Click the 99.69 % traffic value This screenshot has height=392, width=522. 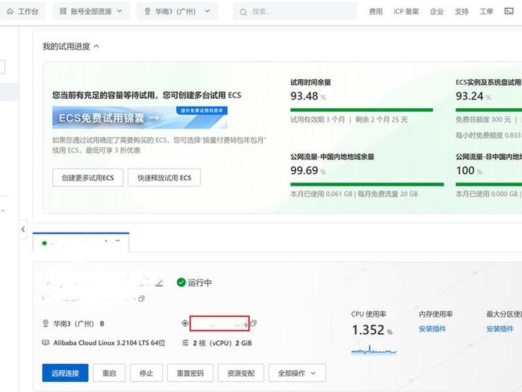pyautogui.click(x=308, y=171)
